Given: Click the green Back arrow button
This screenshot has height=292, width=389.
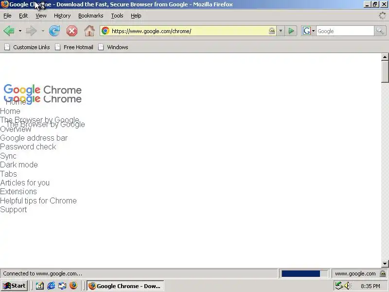Looking at the screenshot, I should [9, 31].
